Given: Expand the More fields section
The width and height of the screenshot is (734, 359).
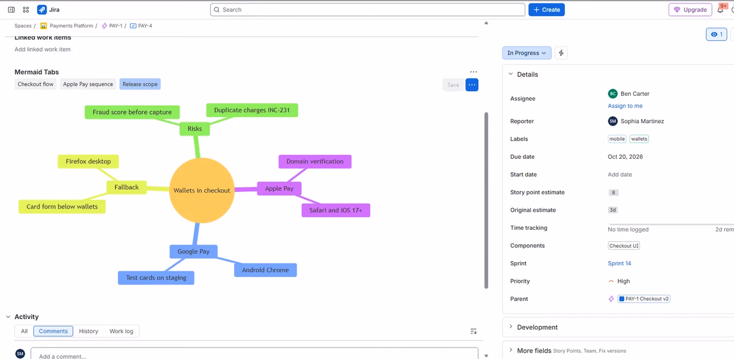Looking at the screenshot, I should pos(511,350).
